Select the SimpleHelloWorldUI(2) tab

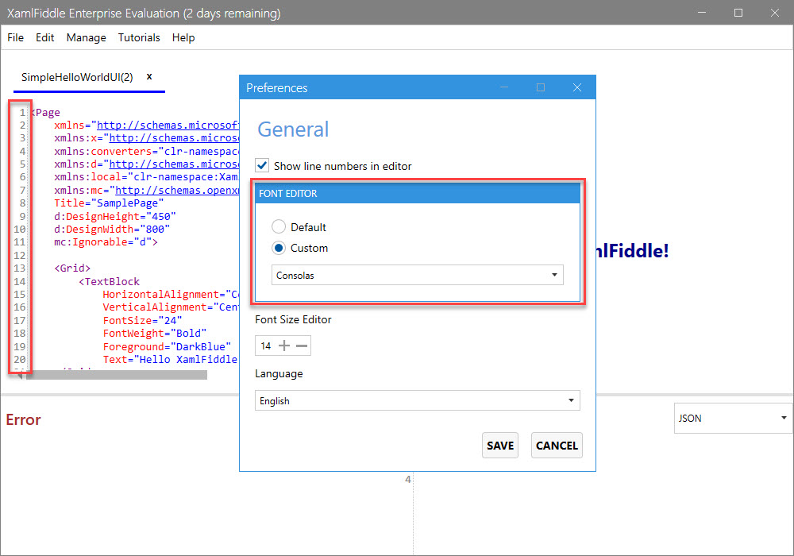(x=77, y=77)
